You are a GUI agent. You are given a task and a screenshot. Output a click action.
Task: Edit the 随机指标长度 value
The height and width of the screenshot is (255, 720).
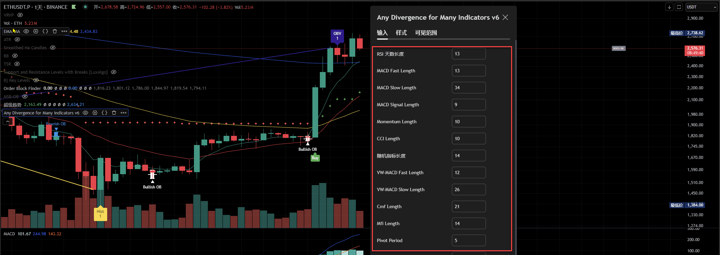469,156
